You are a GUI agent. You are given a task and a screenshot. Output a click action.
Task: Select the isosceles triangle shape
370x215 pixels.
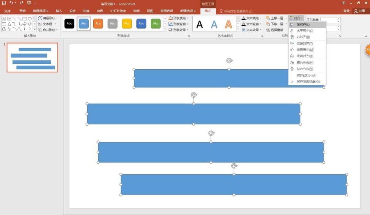click(9, 24)
